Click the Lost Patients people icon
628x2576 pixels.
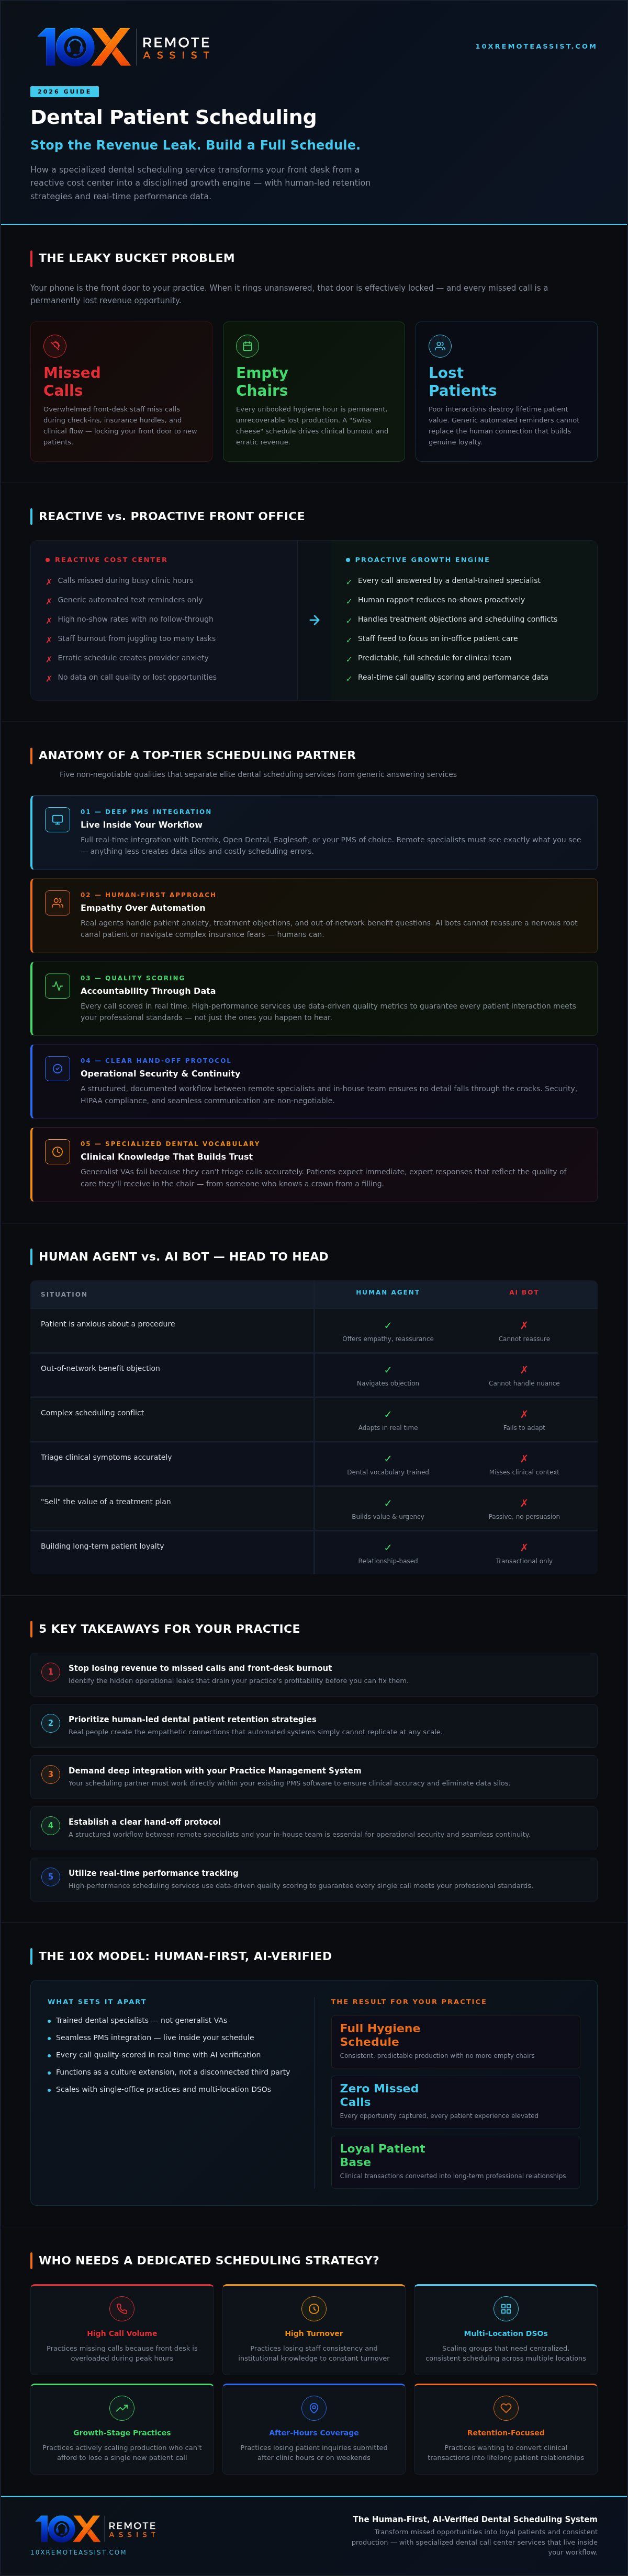click(440, 346)
